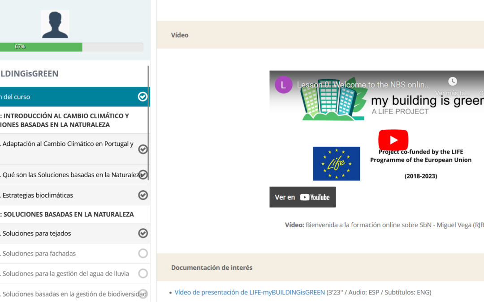Image resolution: width=484 pixels, height=302 pixels.
Task: Toggle completion check for Estrategias bioclimáticas
Action: click(x=143, y=195)
